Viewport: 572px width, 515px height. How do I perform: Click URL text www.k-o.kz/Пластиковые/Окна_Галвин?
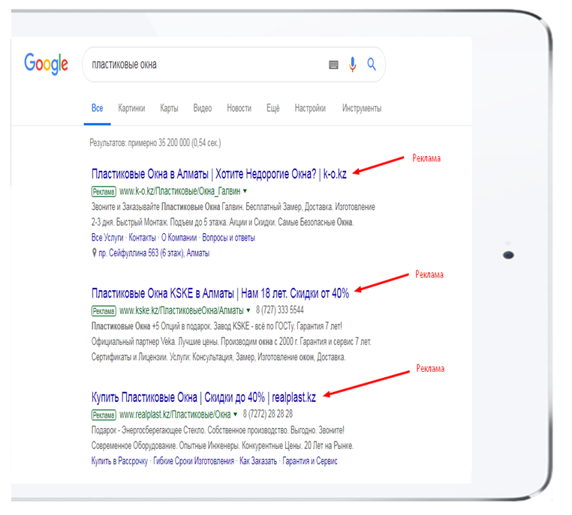tap(180, 191)
